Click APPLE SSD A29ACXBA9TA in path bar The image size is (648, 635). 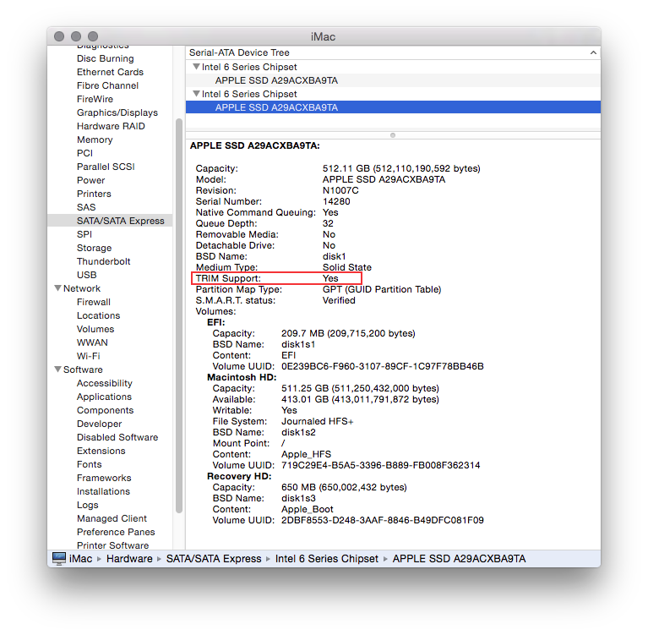coord(459,559)
